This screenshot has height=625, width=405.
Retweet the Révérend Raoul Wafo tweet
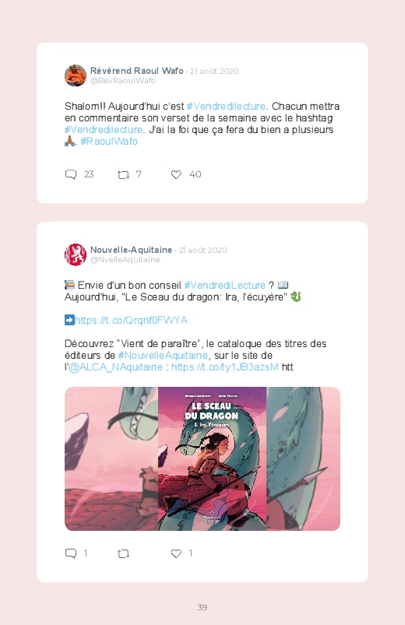tap(123, 174)
